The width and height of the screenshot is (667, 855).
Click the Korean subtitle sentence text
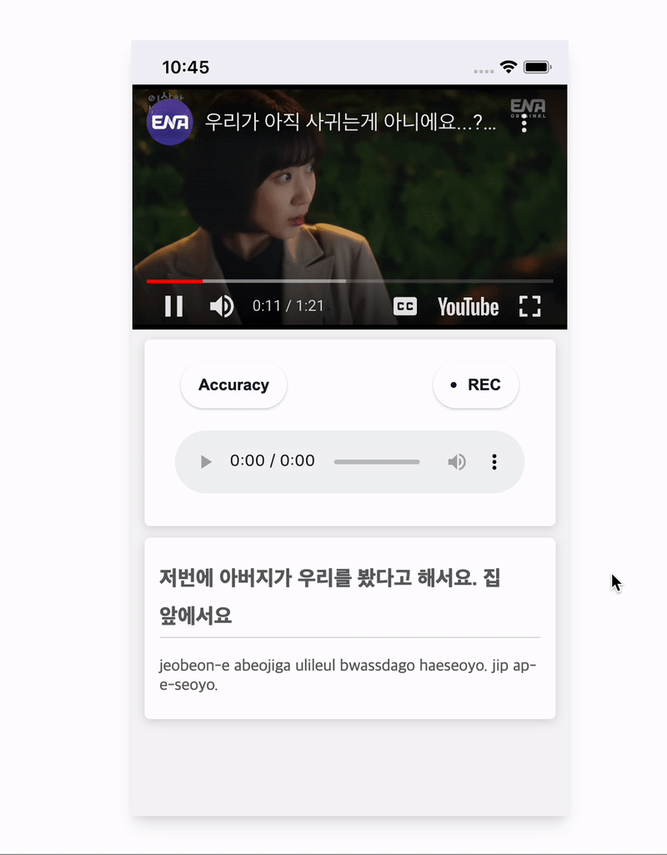(x=329, y=596)
